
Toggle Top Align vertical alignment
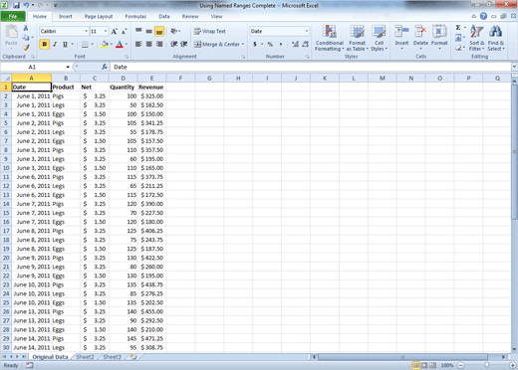click(138, 31)
